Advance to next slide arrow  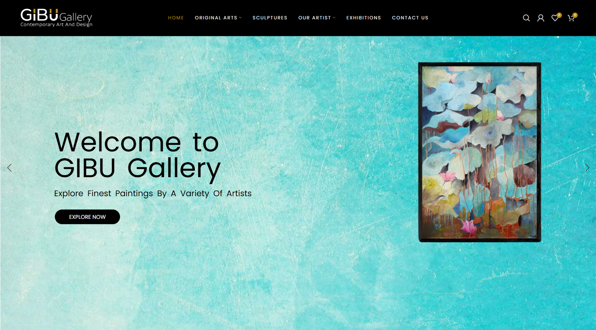(x=587, y=168)
